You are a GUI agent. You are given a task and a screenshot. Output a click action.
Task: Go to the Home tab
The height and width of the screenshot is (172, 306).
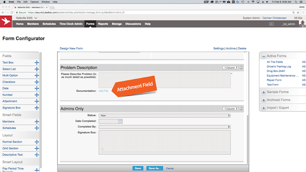[20, 24]
